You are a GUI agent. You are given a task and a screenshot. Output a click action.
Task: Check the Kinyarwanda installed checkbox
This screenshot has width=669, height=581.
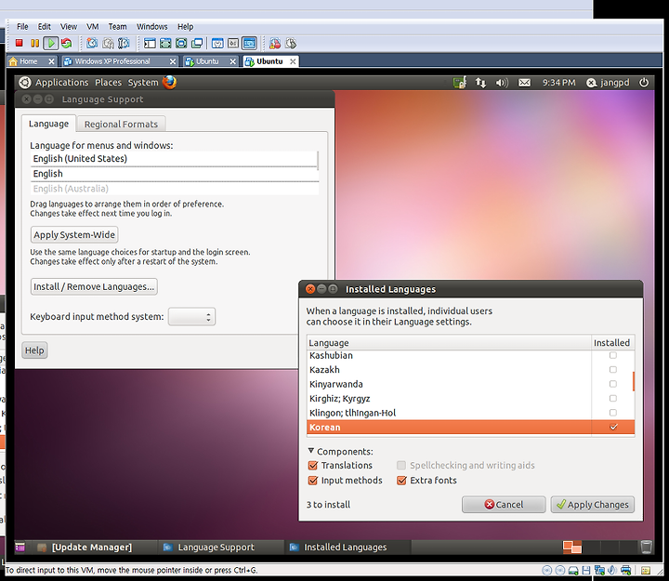pyautogui.click(x=613, y=384)
